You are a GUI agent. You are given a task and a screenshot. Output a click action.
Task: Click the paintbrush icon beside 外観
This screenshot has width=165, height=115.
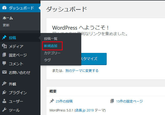coord(4,84)
